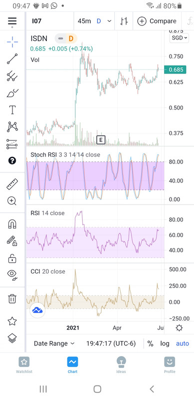This screenshot has height=400, width=194.
Task: Select the Vol volume indicator label
Action: [x=35, y=59]
